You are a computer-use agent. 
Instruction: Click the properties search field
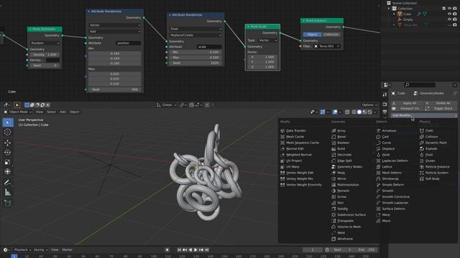point(420,85)
